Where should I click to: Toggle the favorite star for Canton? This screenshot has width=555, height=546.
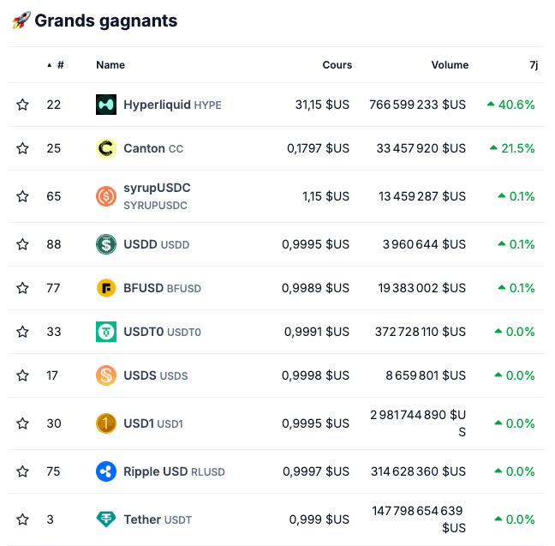pos(23,148)
